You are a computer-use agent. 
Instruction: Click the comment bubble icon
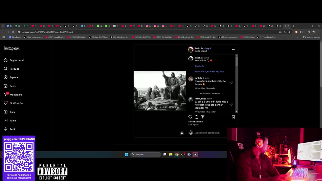coord(196,117)
